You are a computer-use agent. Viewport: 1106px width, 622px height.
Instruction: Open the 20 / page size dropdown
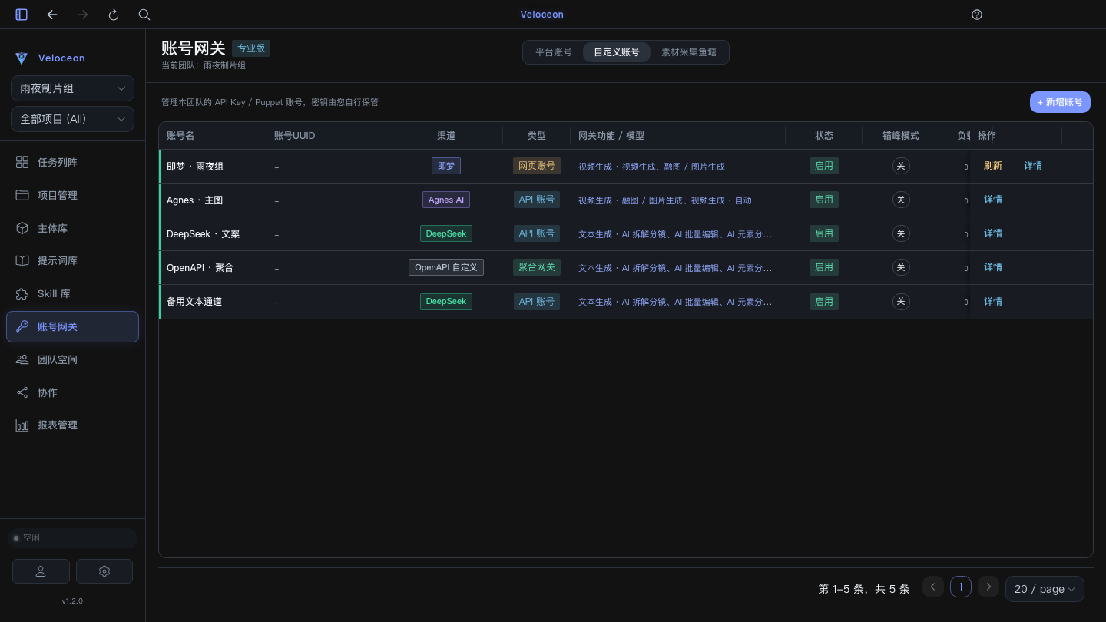pyautogui.click(x=1045, y=589)
